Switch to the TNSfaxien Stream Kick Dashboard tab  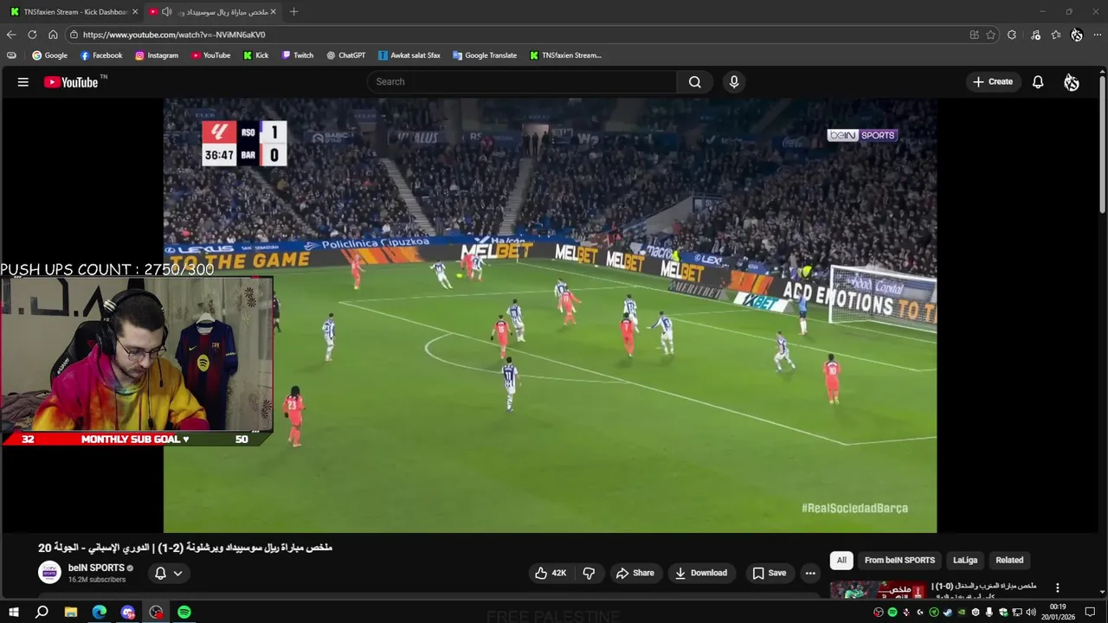pyautogui.click(x=74, y=11)
